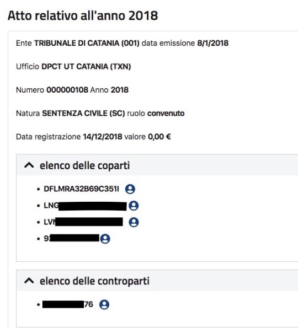Open profile icon next to DFLMRA32B69C351I
This screenshot has width=298, height=328.
click(x=130, y=189)
